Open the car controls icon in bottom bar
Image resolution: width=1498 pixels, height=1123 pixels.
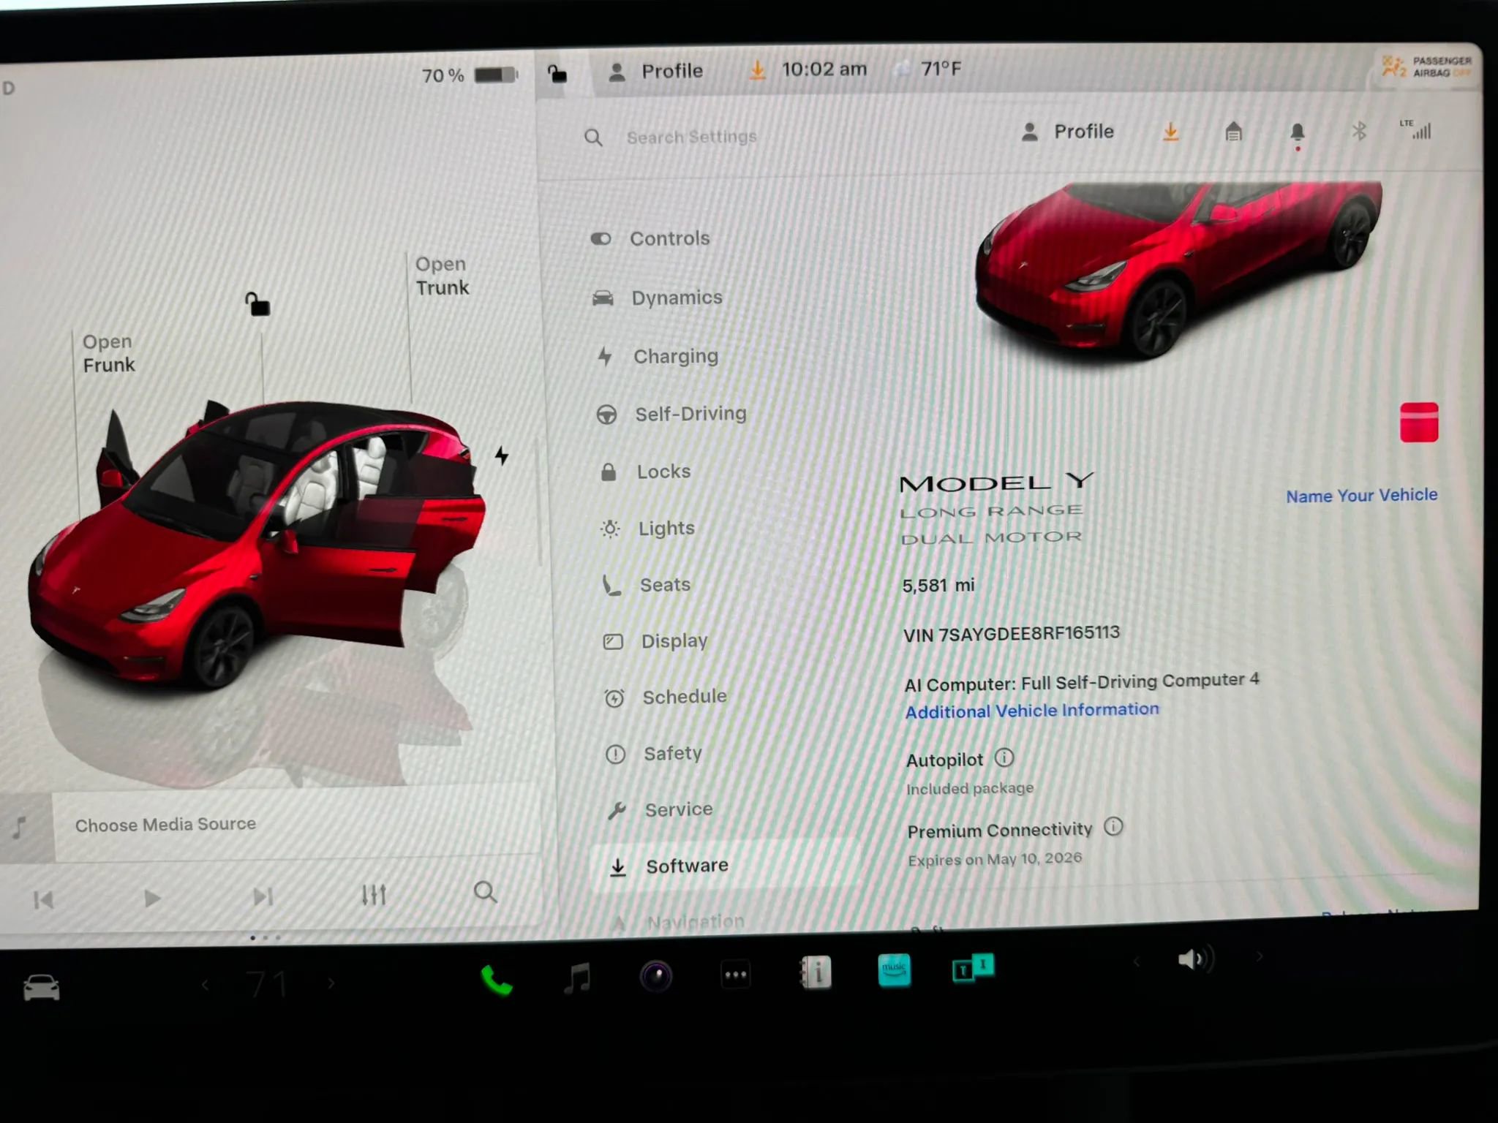point(41,987)
